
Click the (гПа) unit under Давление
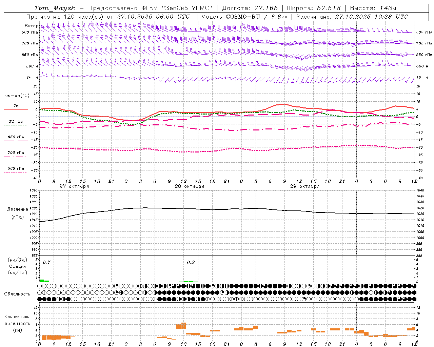click(18, 217)
